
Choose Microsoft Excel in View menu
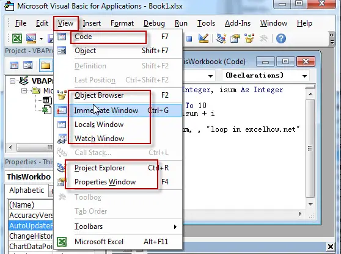click(118, 242)
